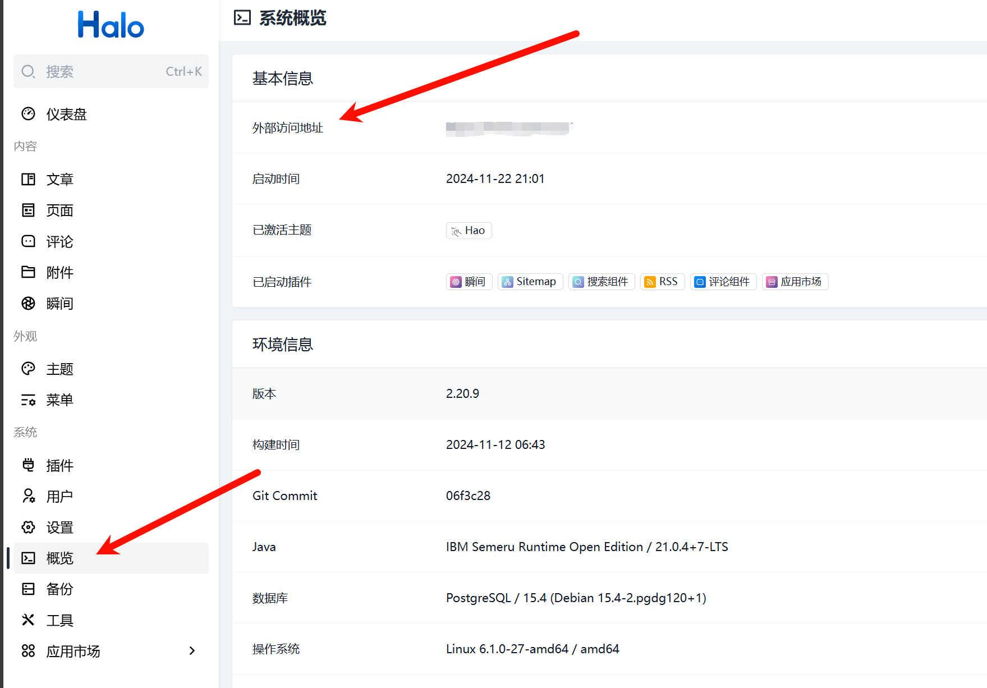Click the users (用户) sidebar icon
The height and width of the screenshot is (688, 987).
tap(28, 496)
